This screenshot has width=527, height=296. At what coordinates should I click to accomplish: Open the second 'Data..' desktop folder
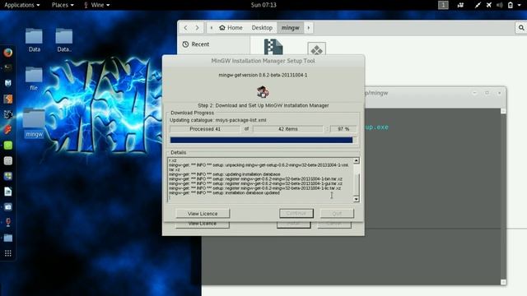tap(64, 40)
